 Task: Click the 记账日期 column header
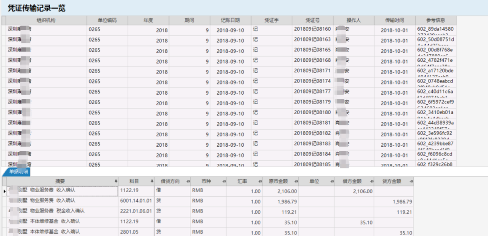[x=230, y=20]
